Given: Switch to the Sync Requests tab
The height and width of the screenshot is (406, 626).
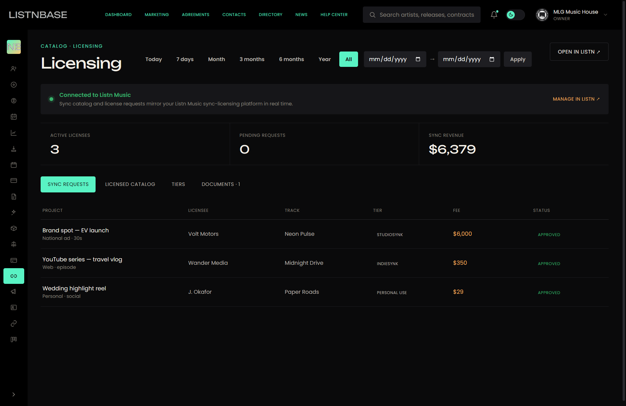Looking at the screenshot, I should point(68,184).
